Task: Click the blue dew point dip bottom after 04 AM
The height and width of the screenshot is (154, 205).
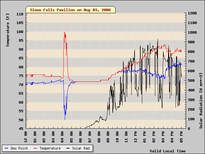Action: pos(65,119)
